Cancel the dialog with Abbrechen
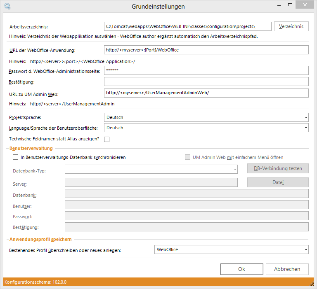Image resolution: width=317 pixels, height=289 pixels. tap(287, 269)
